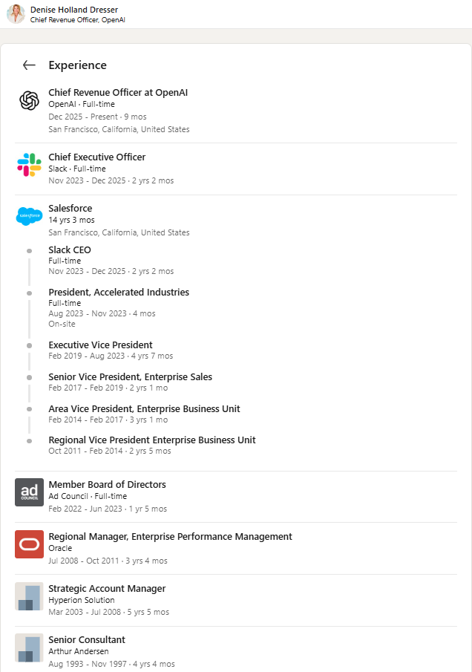This screenshot has height=672, width=472.
Task: Click 'Aug 2023 - Nov 2023 · 4 mos' dates
Action: [102, 313]
